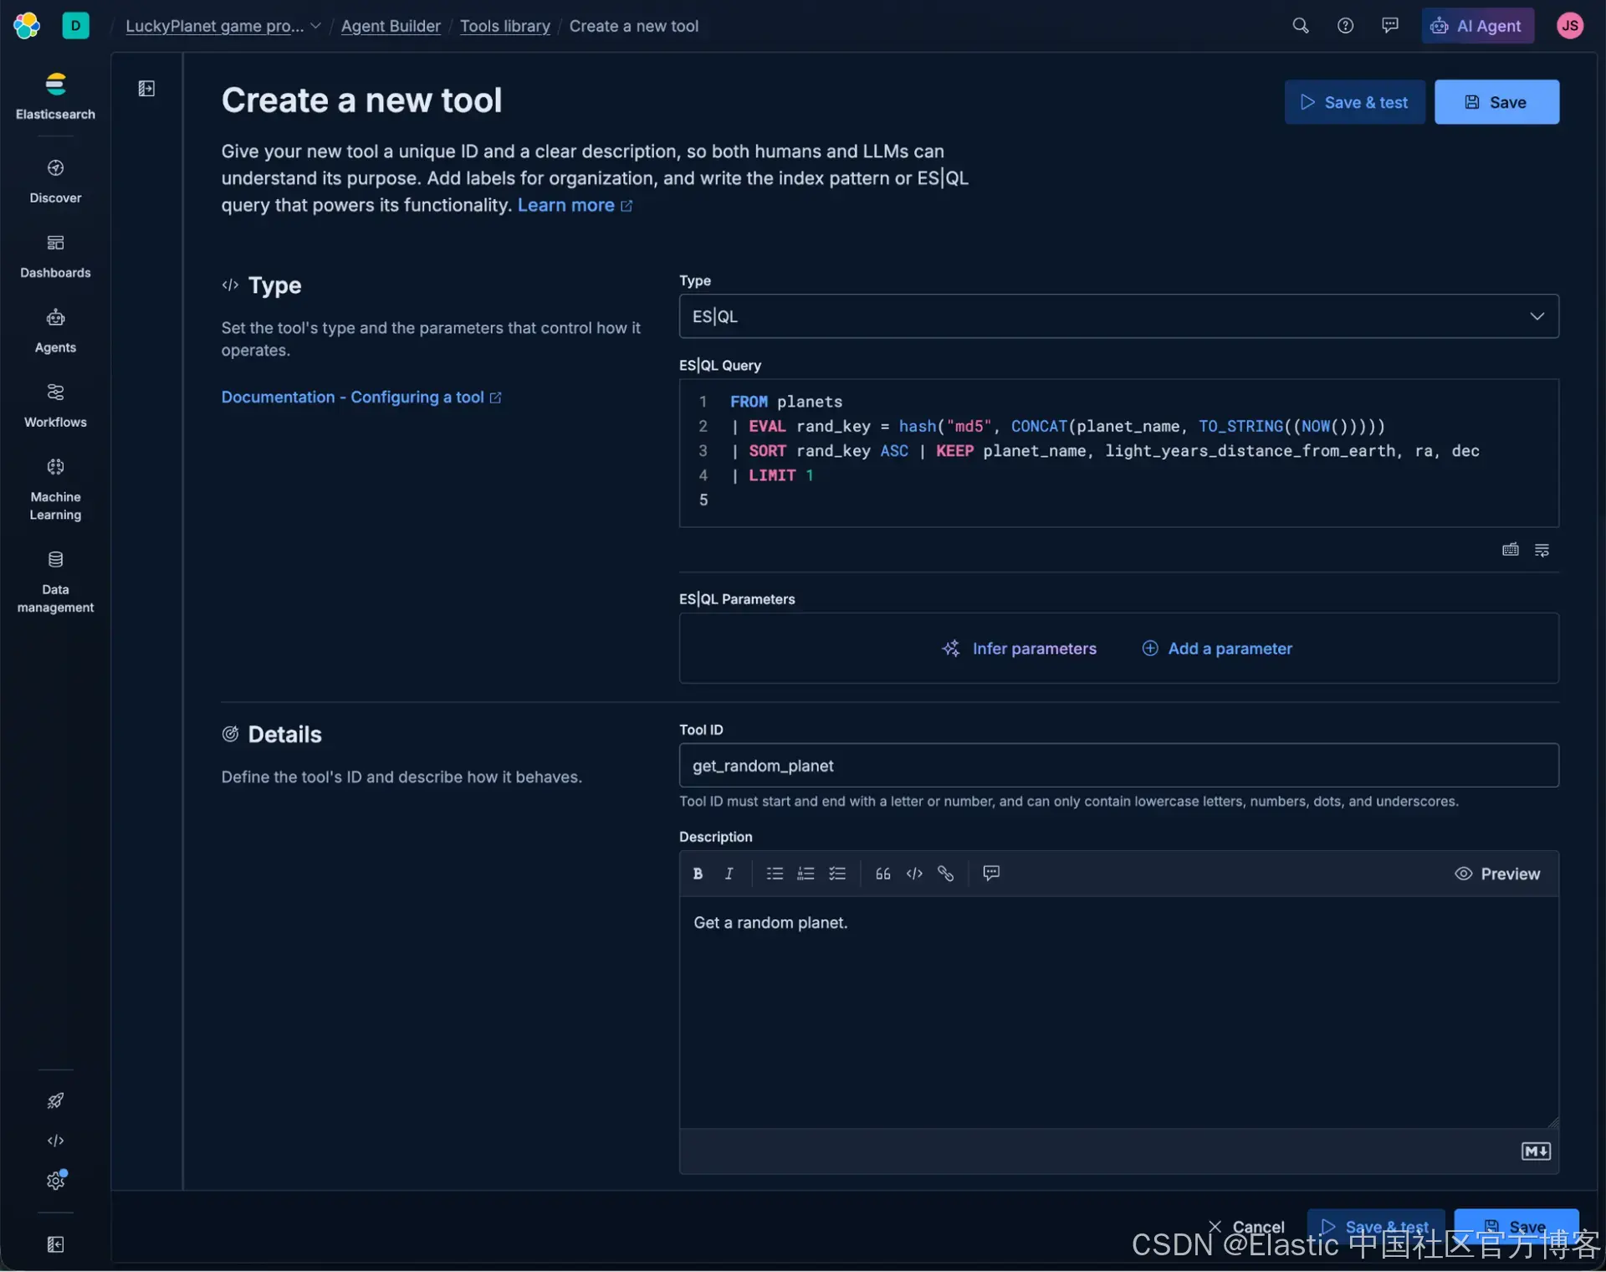Open the help question mark icon
Screen dimensions: 1606x1272
tap(1345, 25)
